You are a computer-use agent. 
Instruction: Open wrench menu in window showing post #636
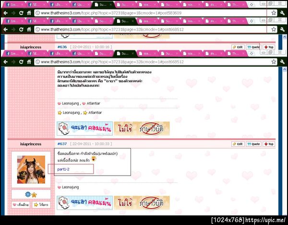pos(282,29)
